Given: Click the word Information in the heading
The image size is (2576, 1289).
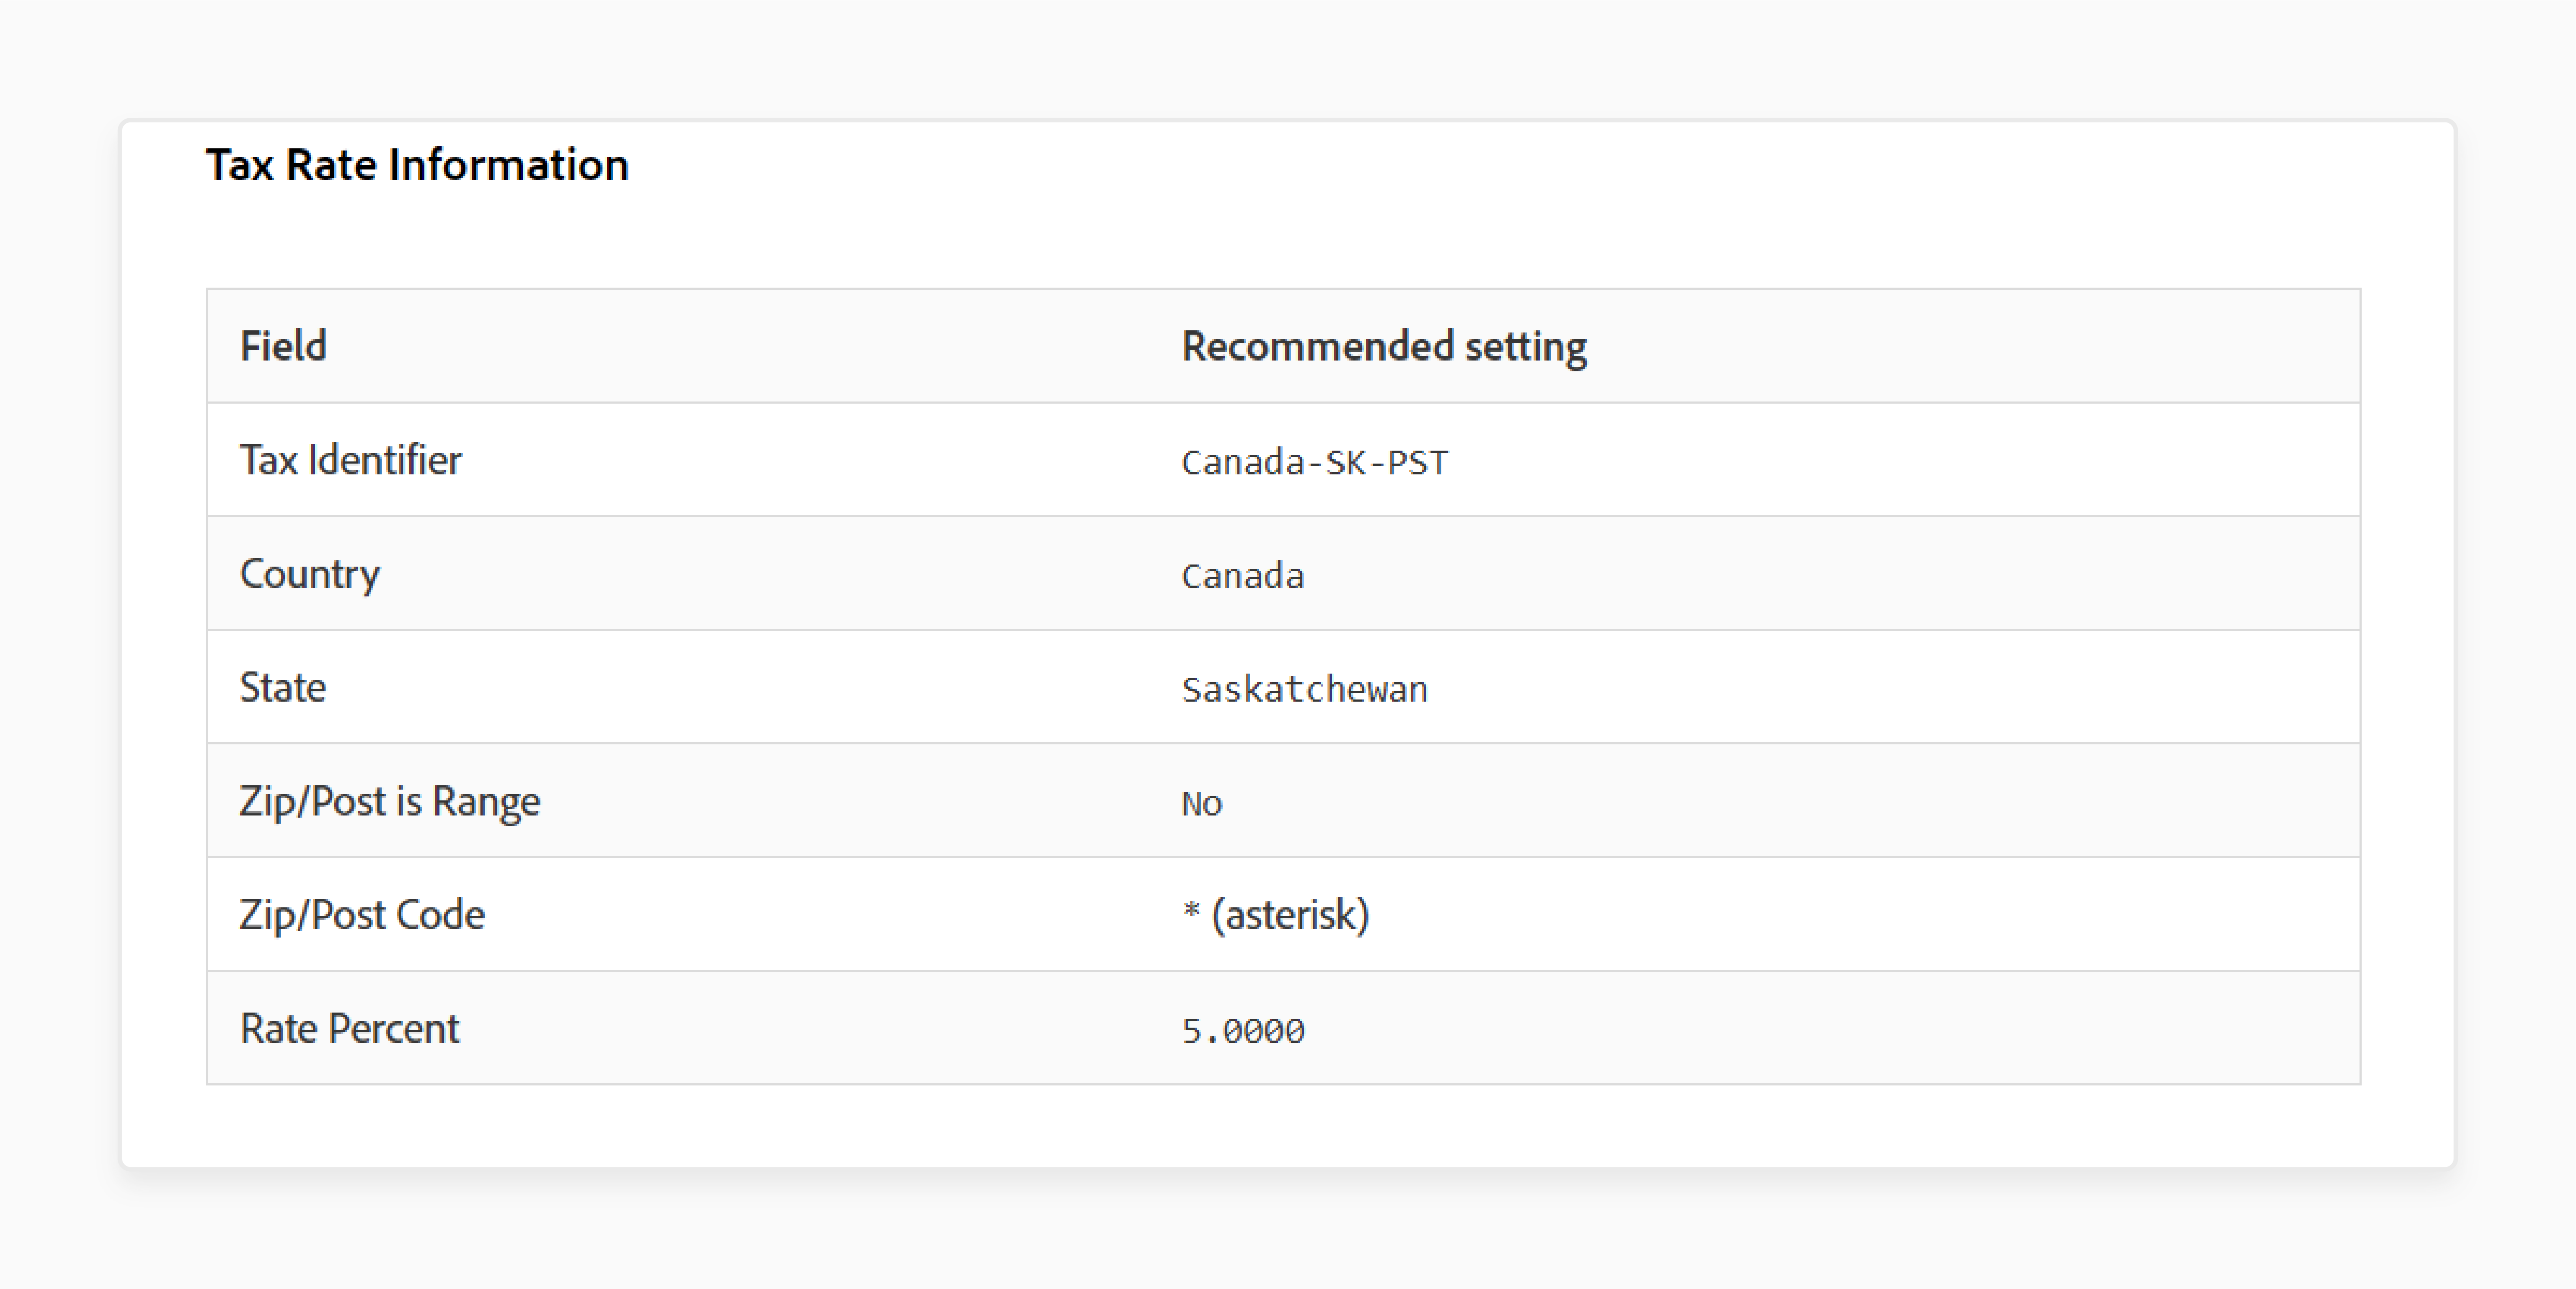Looking at the screenshot, I should (x=509, y=165).
